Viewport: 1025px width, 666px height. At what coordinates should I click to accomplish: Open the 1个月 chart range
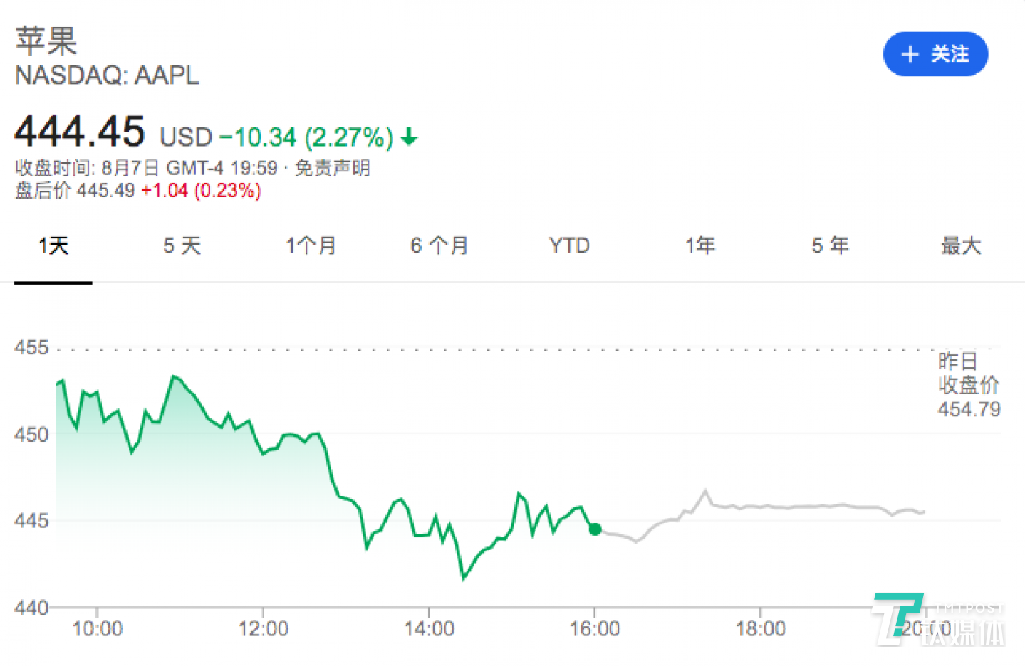[x=311, y=246]
